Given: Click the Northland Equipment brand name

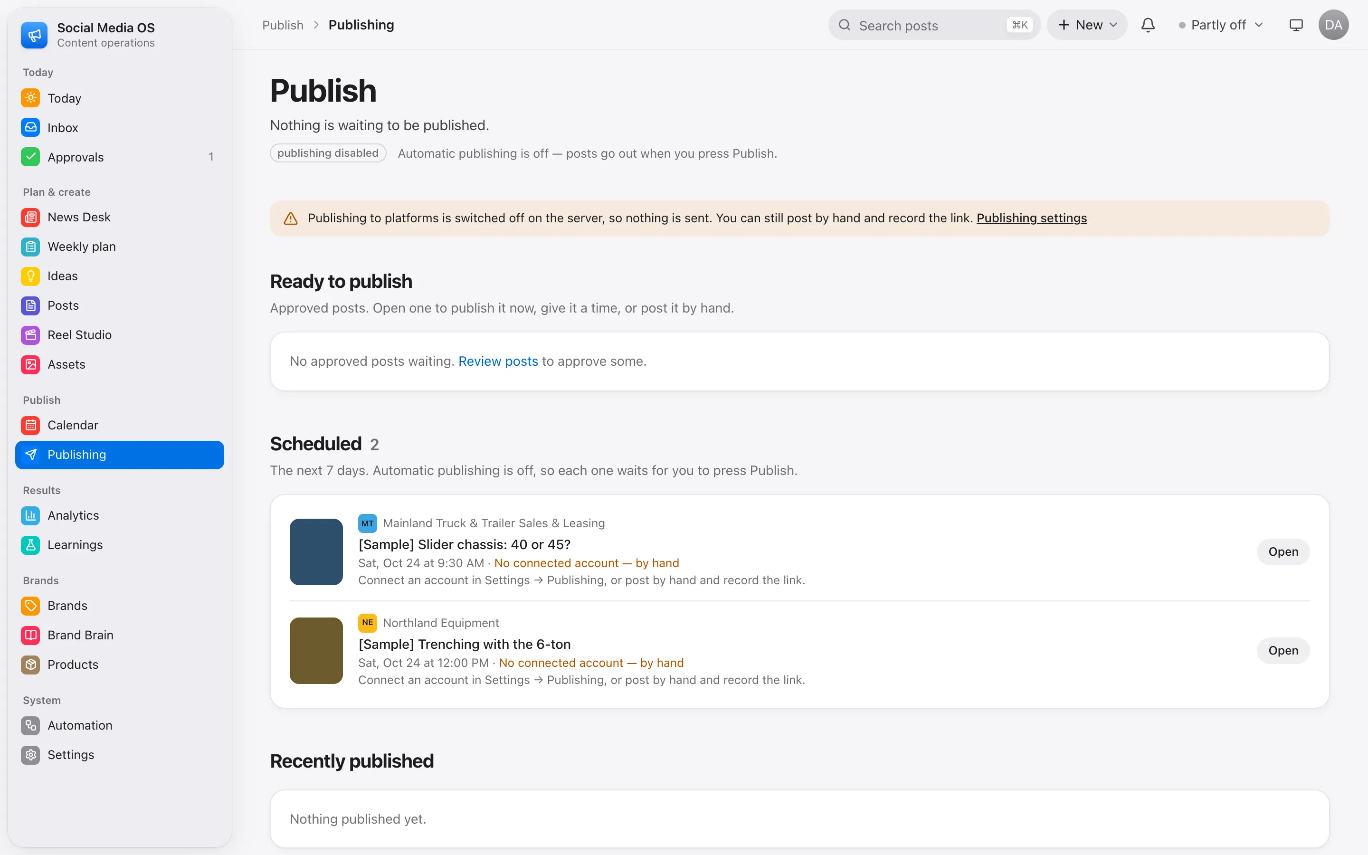Looking at the screenshot, I should point(441,623).
